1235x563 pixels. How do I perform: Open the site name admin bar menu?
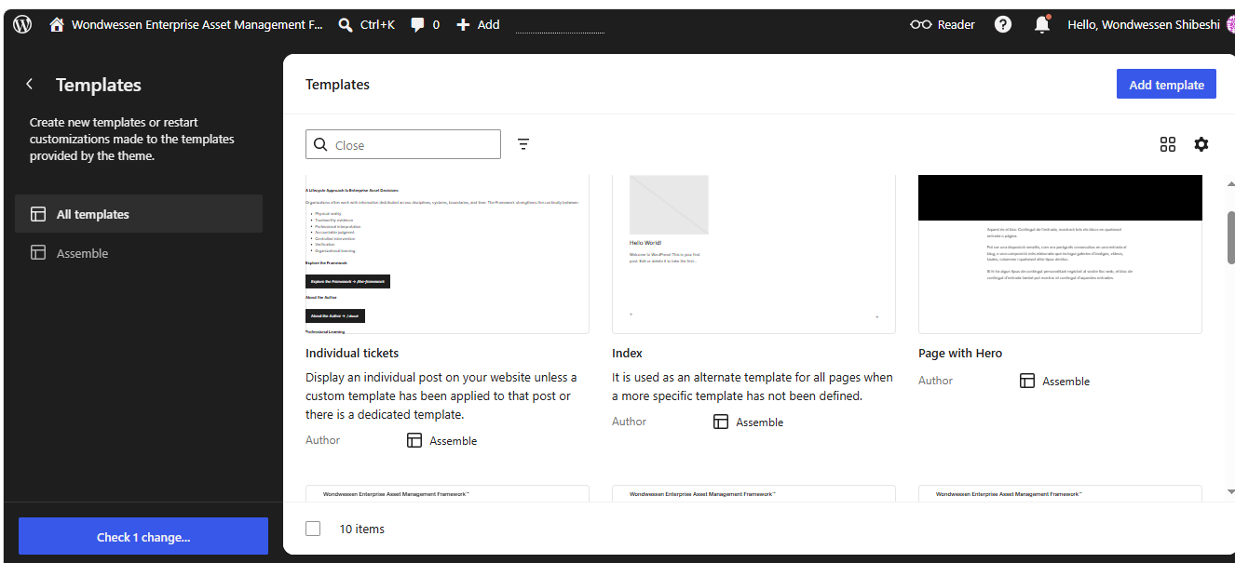(186, 25)
